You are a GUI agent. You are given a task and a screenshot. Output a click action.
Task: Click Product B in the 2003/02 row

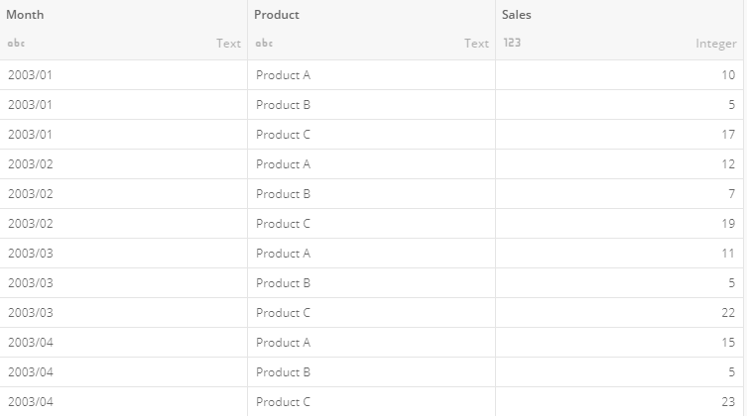(x=284, y=194)
